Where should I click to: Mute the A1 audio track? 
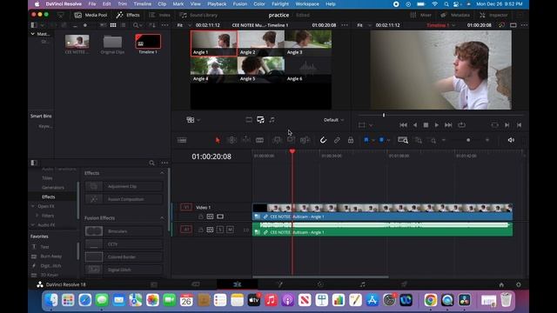230,230
